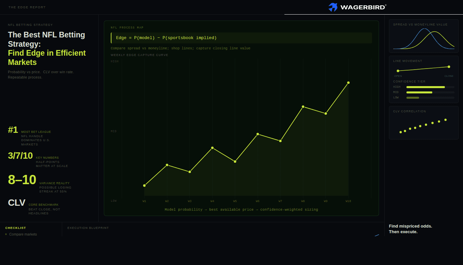Click the Spread vs Moneyline Value chart
463x265 pixels.
[424, 38]
